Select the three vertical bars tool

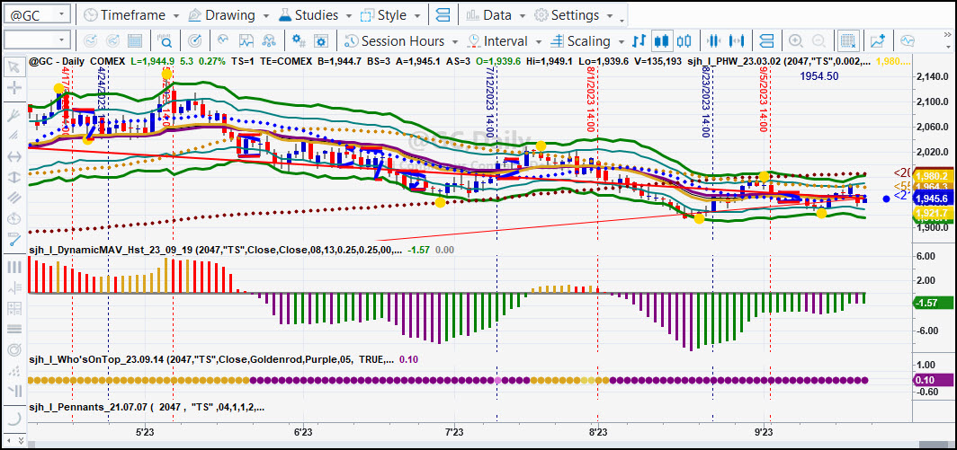pyautogui.click(x=14, y=267)
